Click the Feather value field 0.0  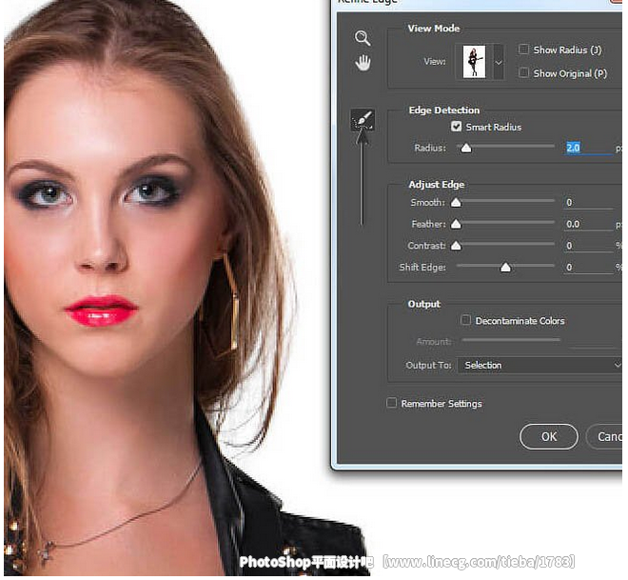tap(588, 224)
